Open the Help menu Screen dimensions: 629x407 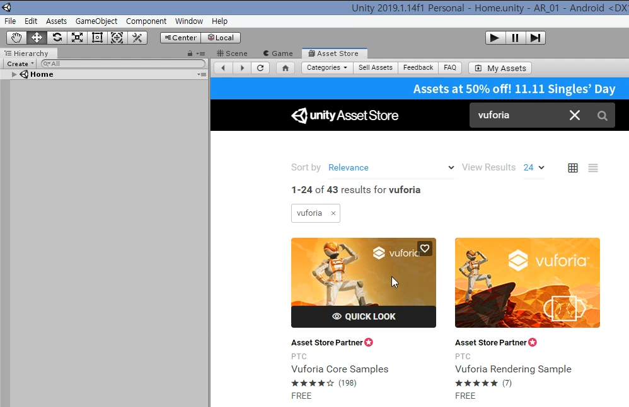(x=219, y=21)
